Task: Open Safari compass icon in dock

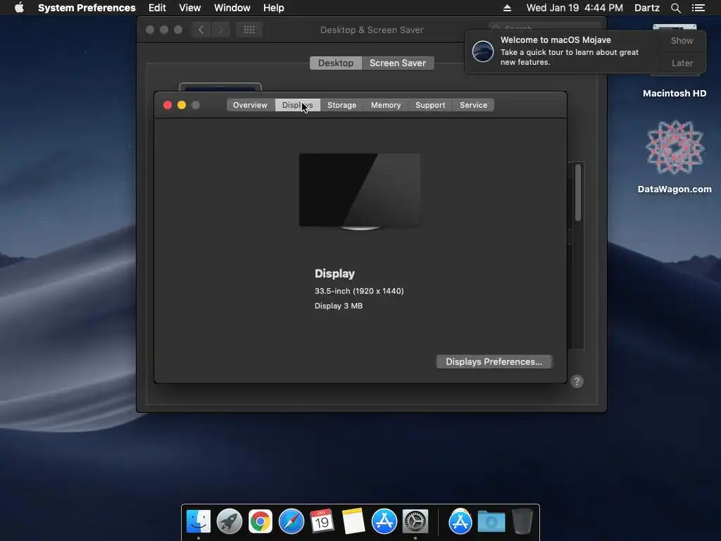Action: [291, 521]
